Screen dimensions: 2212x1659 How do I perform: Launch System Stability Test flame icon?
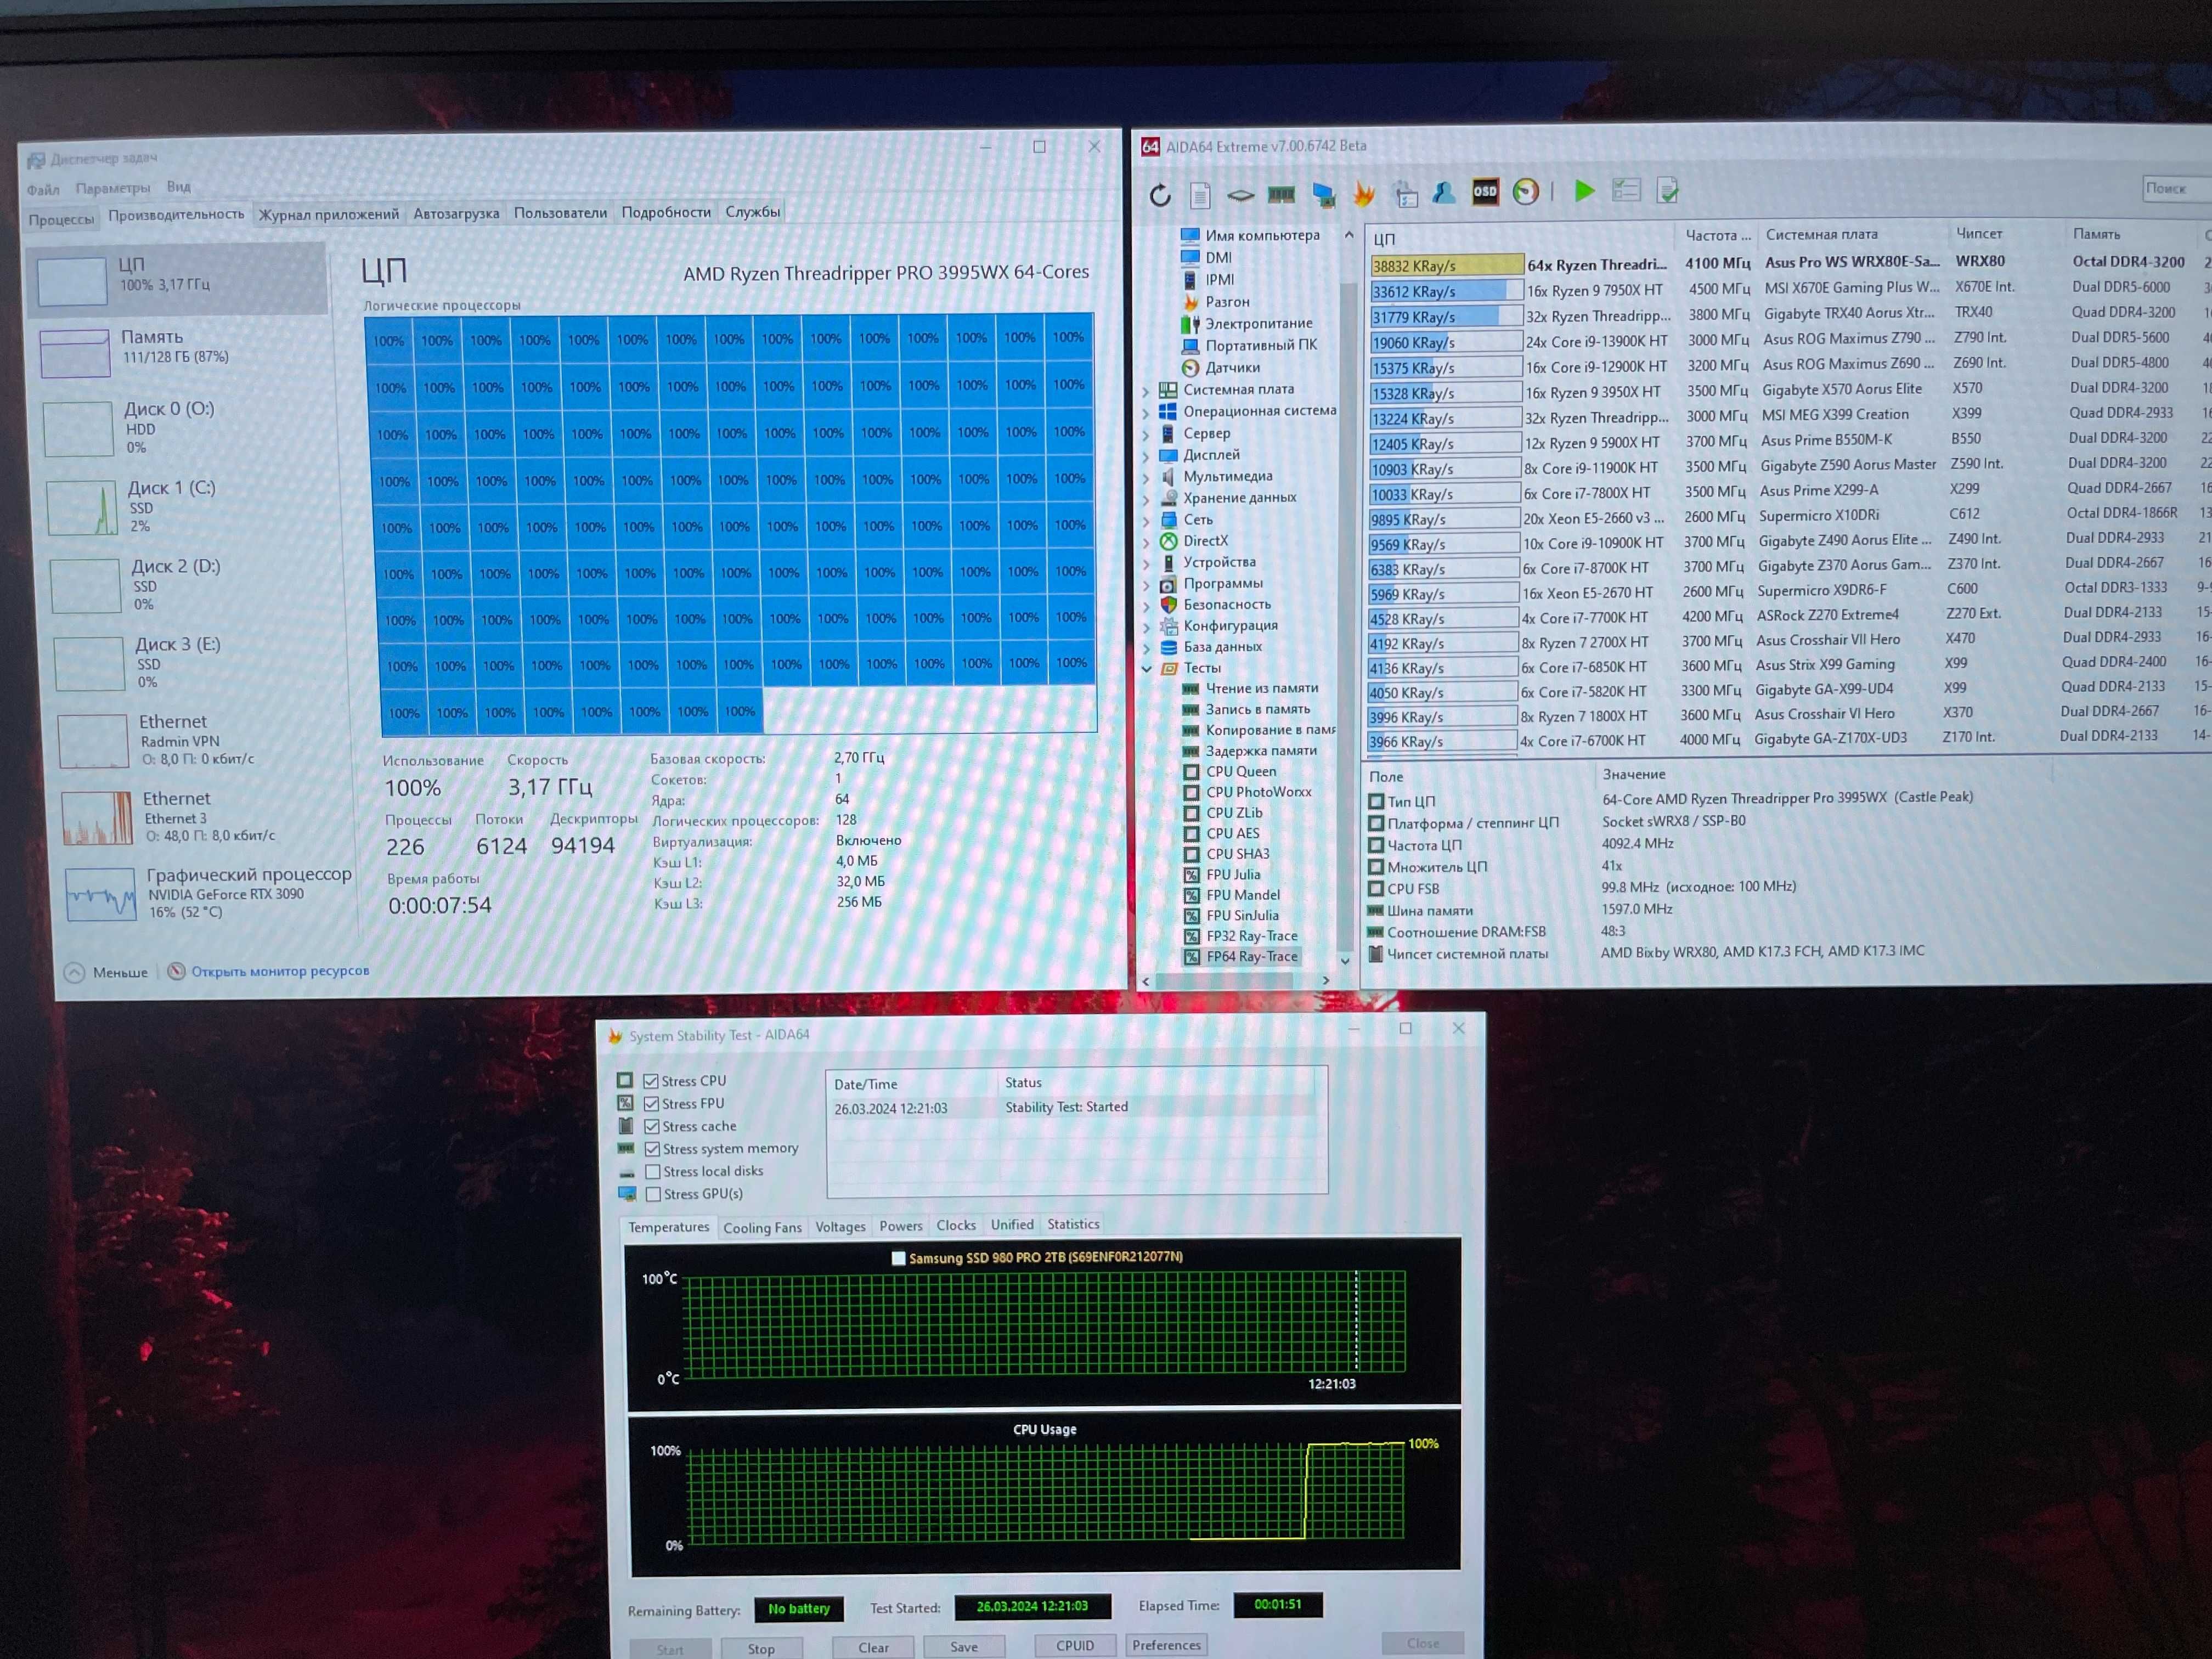point(1363,193)
